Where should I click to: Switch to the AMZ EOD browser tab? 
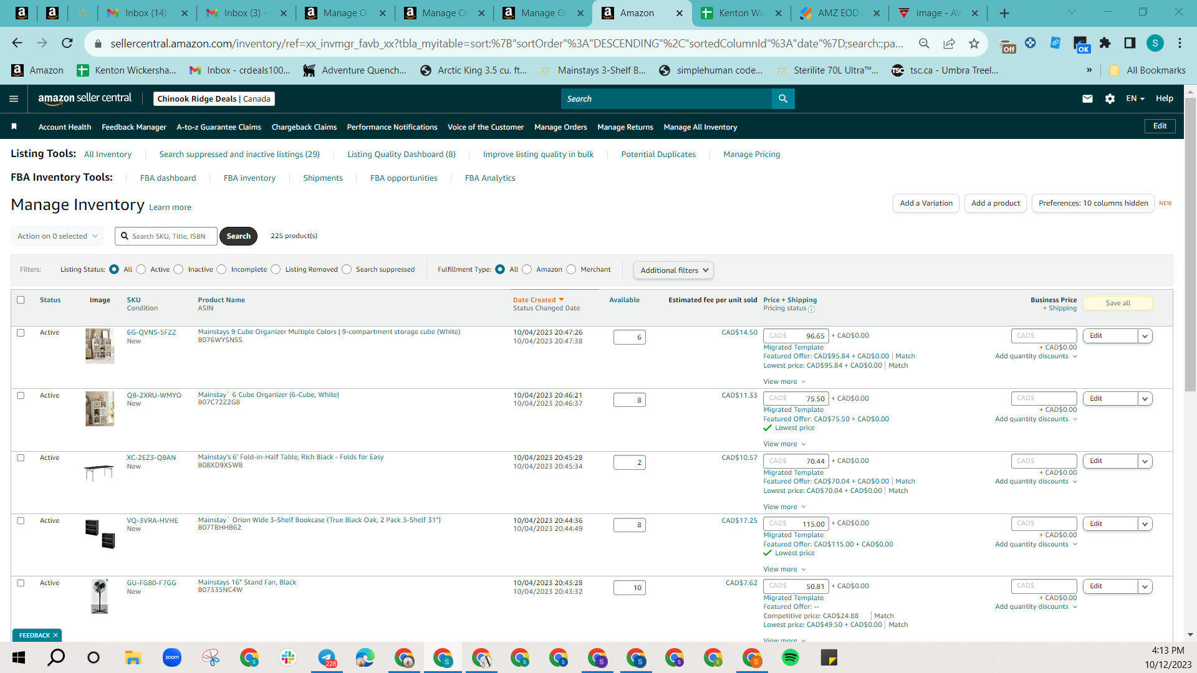[839, 13]
